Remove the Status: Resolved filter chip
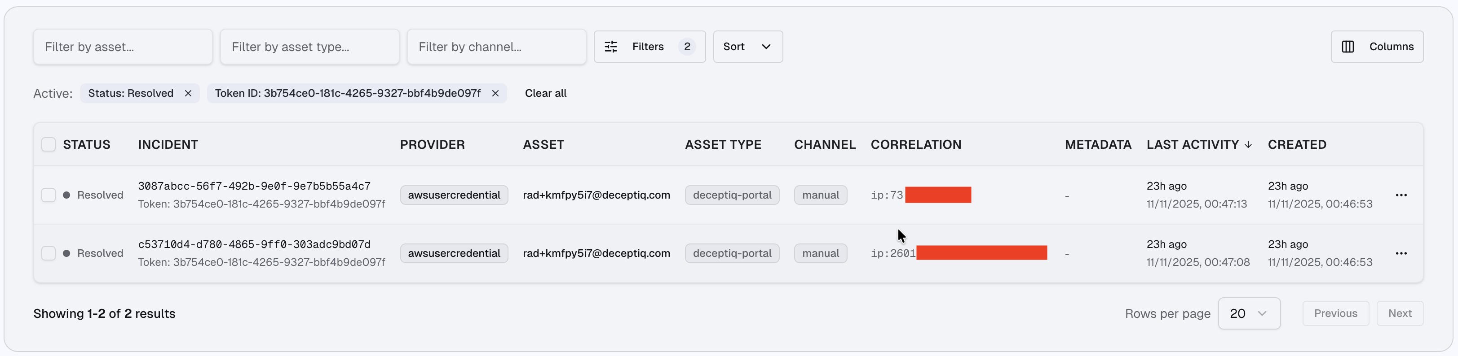The height and width of the screenshot is (356, 1458). [x=188, y=93]
